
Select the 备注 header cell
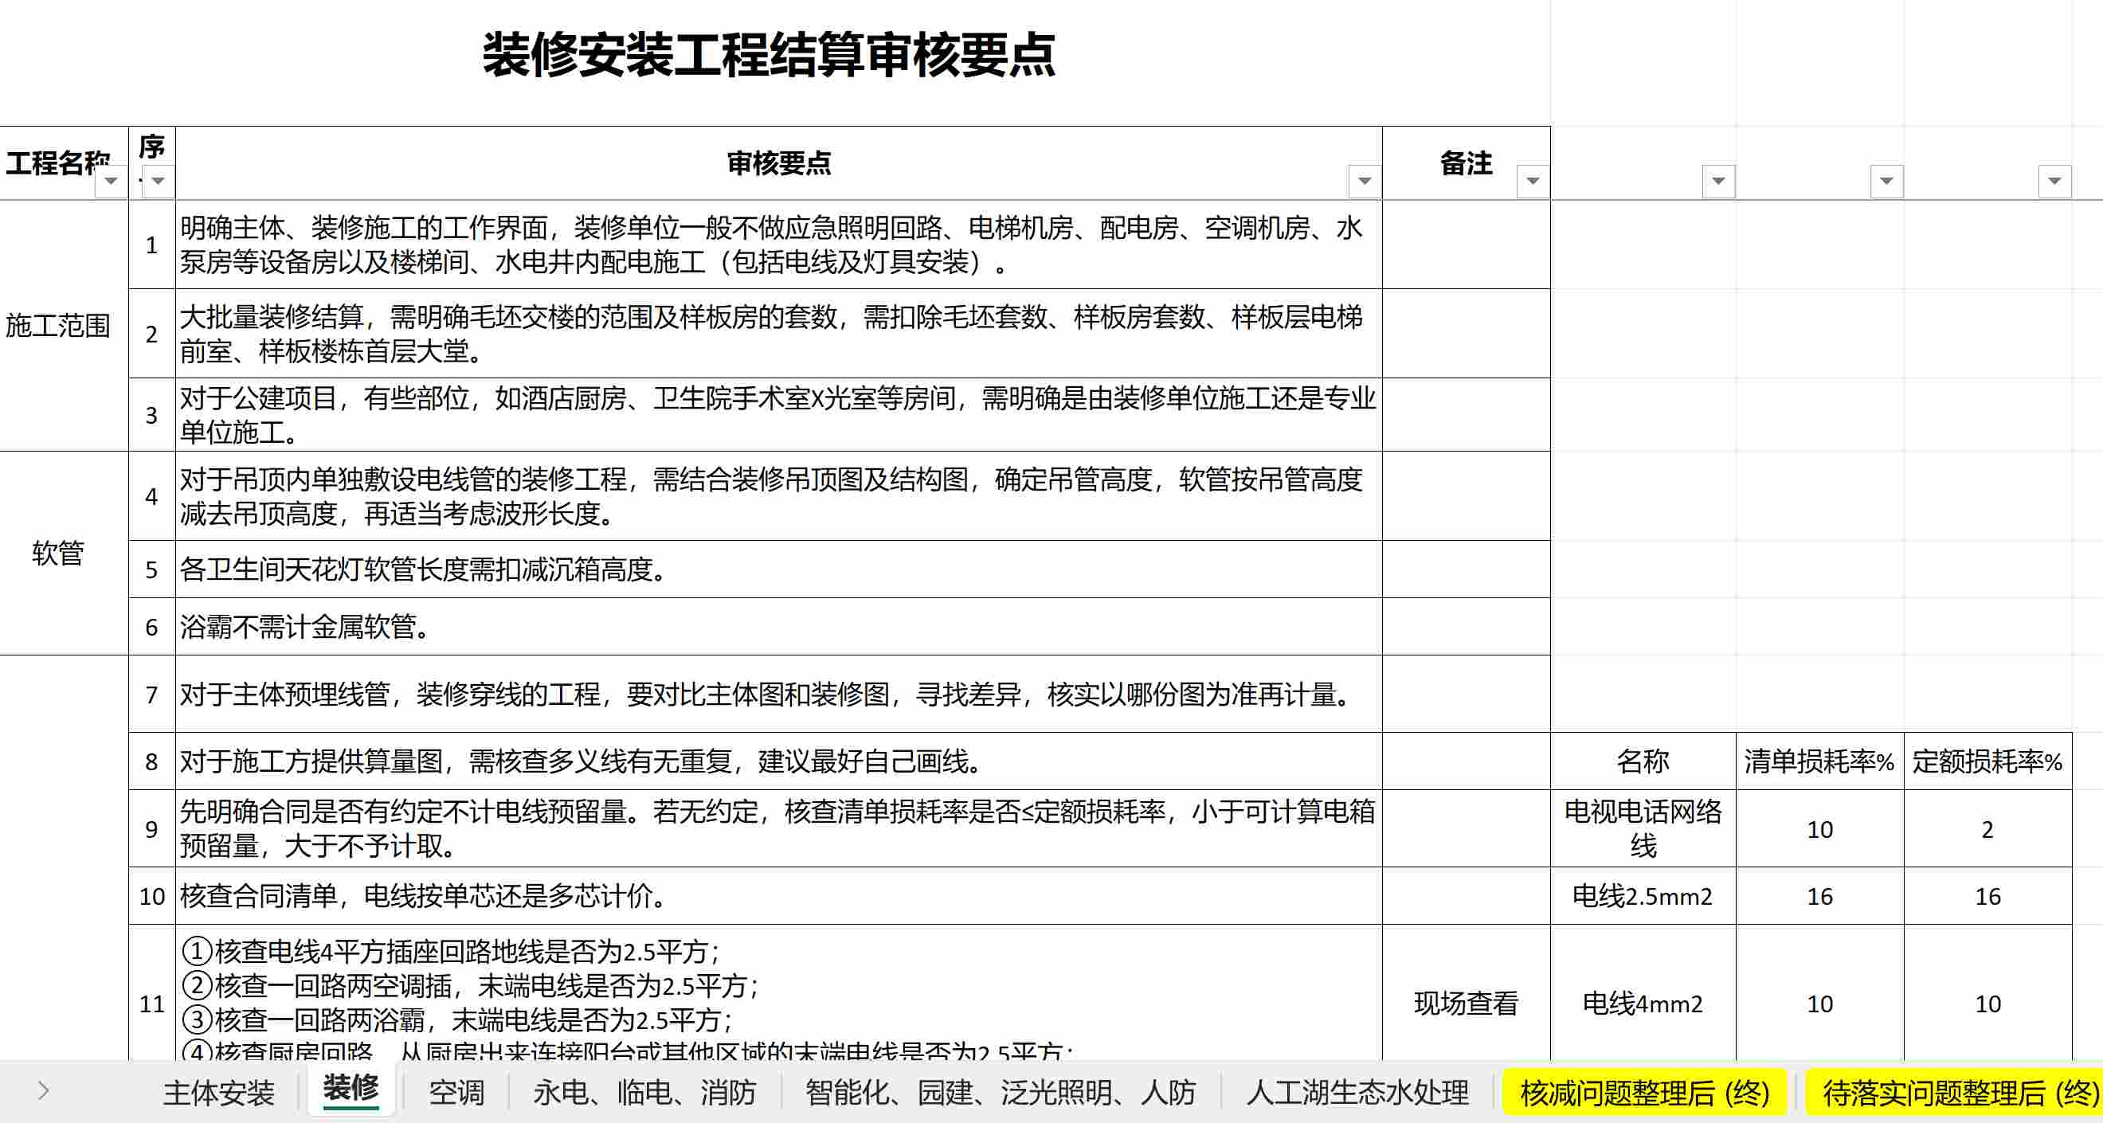(x=1467, y=163)
